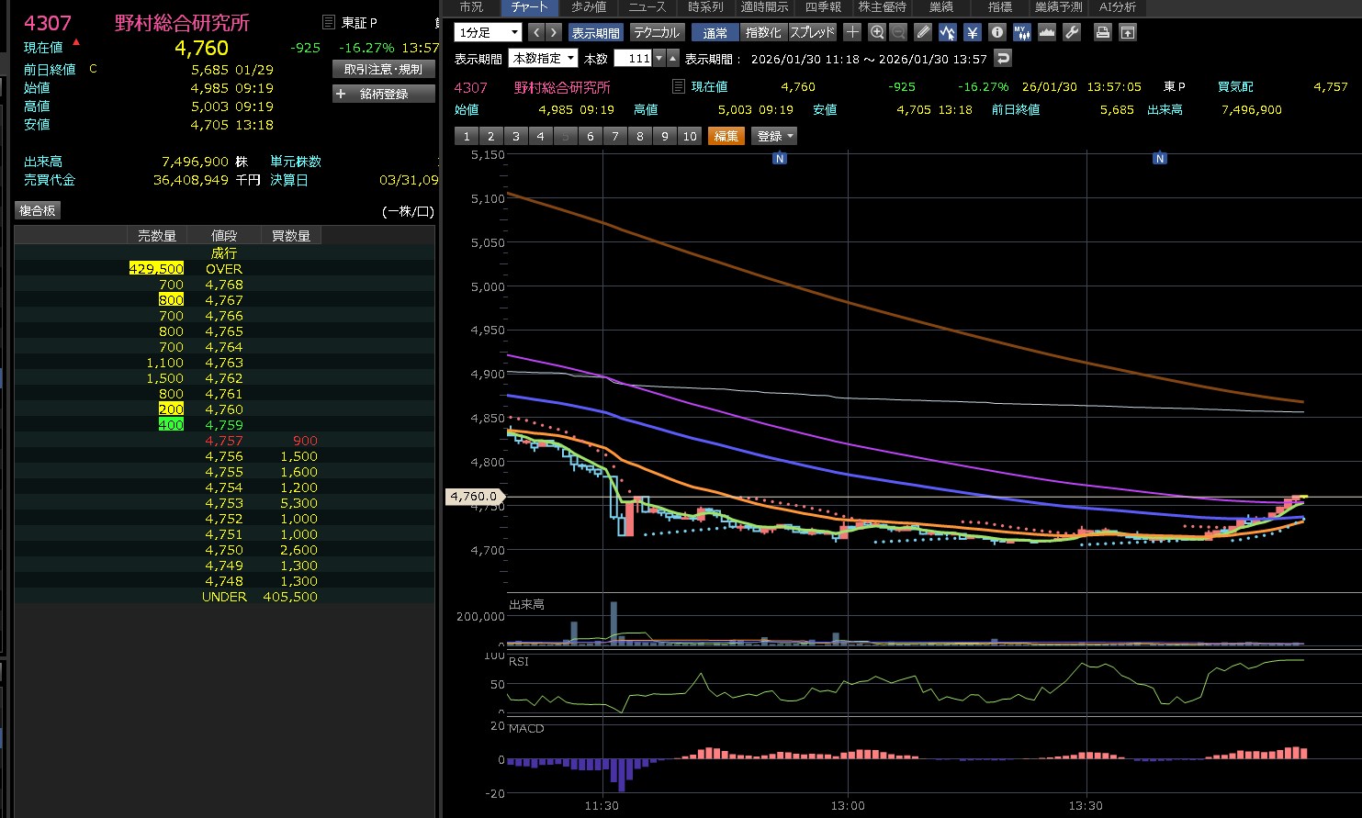
Task: Switch to the 歩み値 tab
Action: coord(589,7)
